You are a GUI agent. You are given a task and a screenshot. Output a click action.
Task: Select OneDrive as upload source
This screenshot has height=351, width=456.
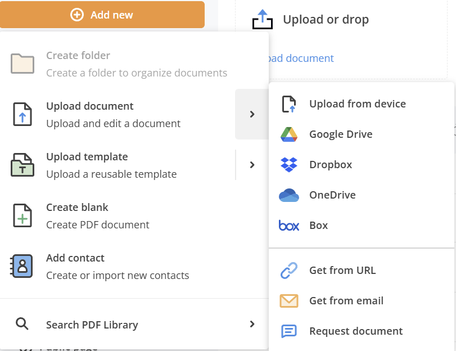point(362,195)
